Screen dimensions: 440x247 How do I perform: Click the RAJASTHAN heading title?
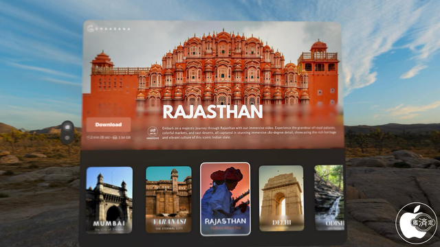click(212, 111)
